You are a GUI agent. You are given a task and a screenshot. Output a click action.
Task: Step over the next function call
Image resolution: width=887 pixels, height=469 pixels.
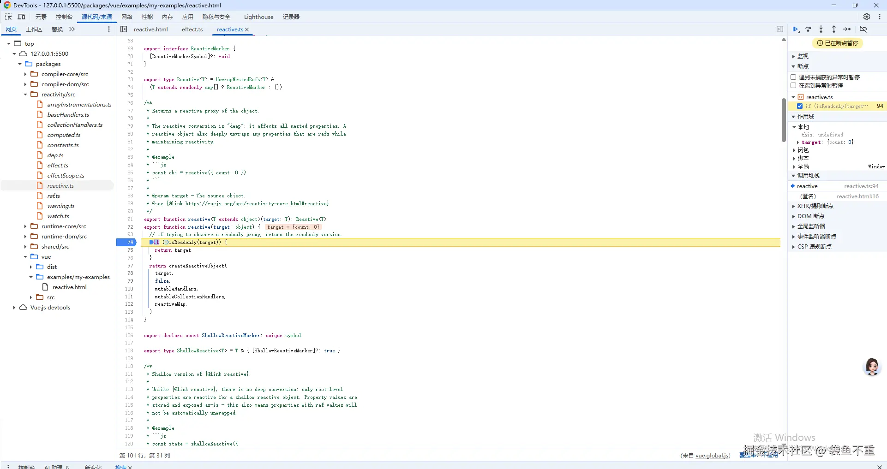pos(808,30)
